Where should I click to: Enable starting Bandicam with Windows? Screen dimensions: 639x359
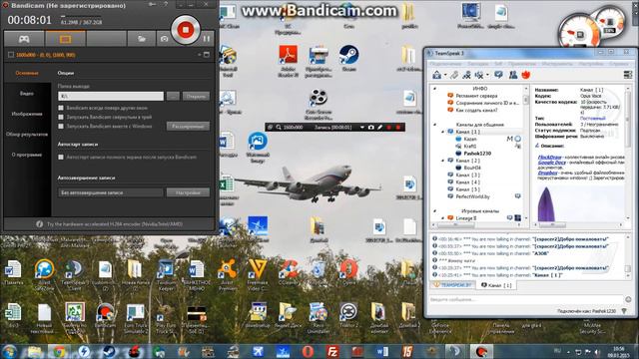point(61,127)
